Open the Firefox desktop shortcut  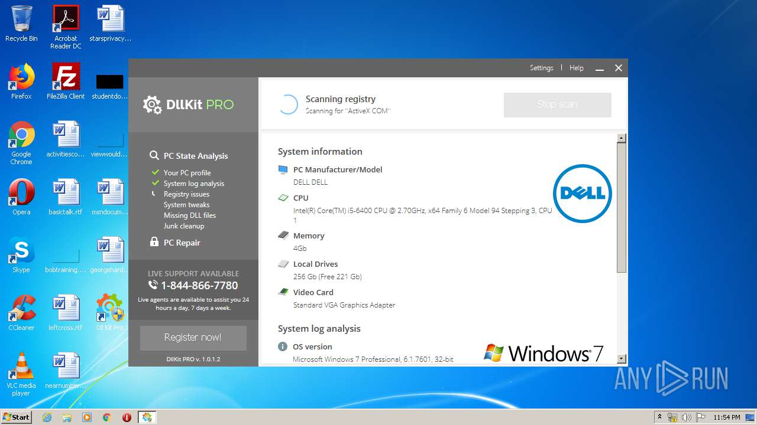(x=21, y=81)
